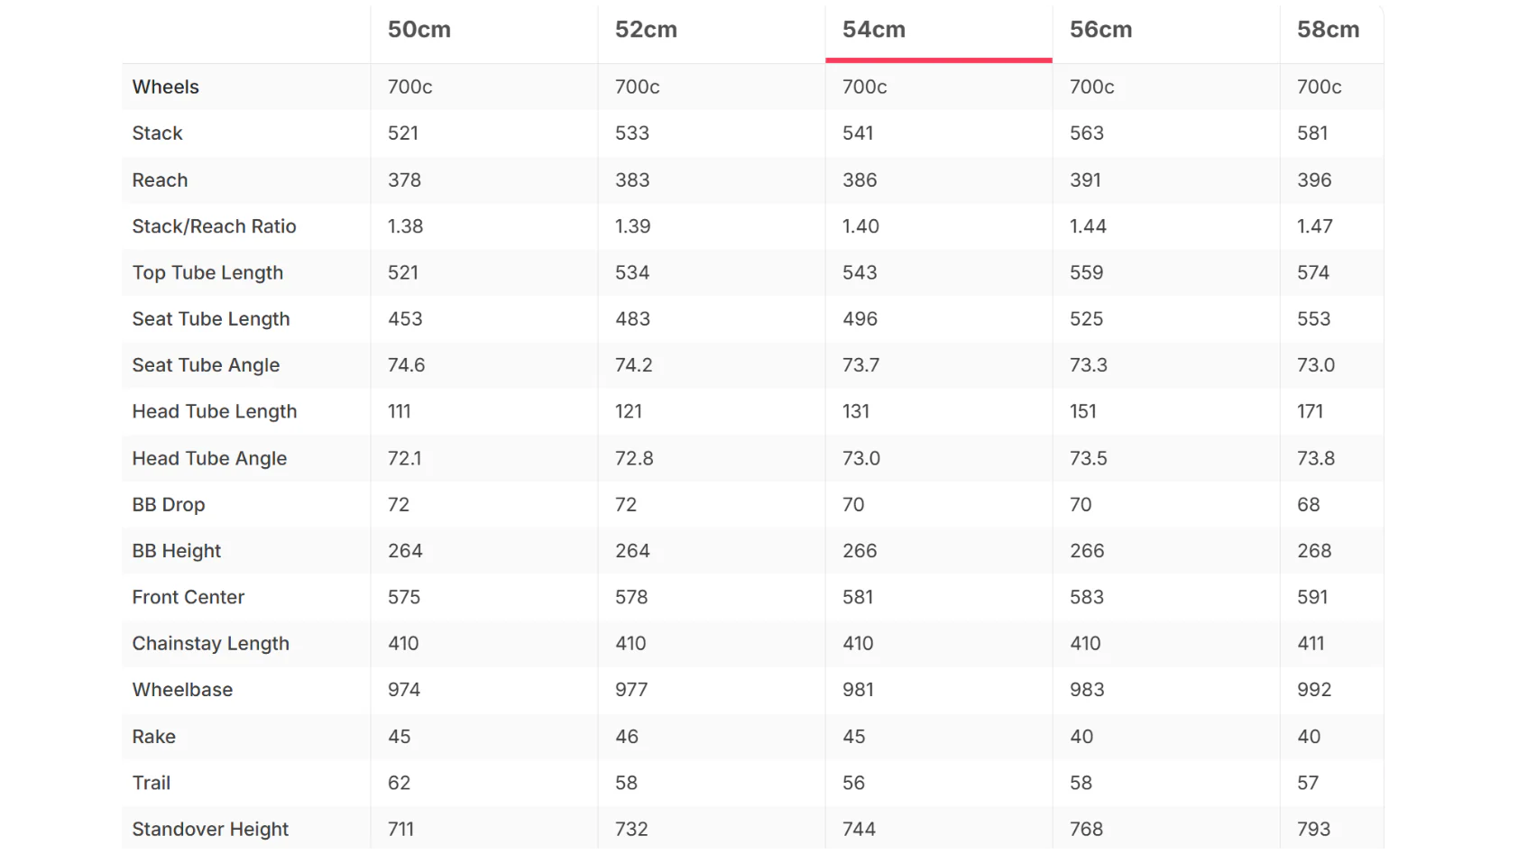Select the 54cm size column header
The height and width of the screenshot is (854, 1518).
click(874, 30)
